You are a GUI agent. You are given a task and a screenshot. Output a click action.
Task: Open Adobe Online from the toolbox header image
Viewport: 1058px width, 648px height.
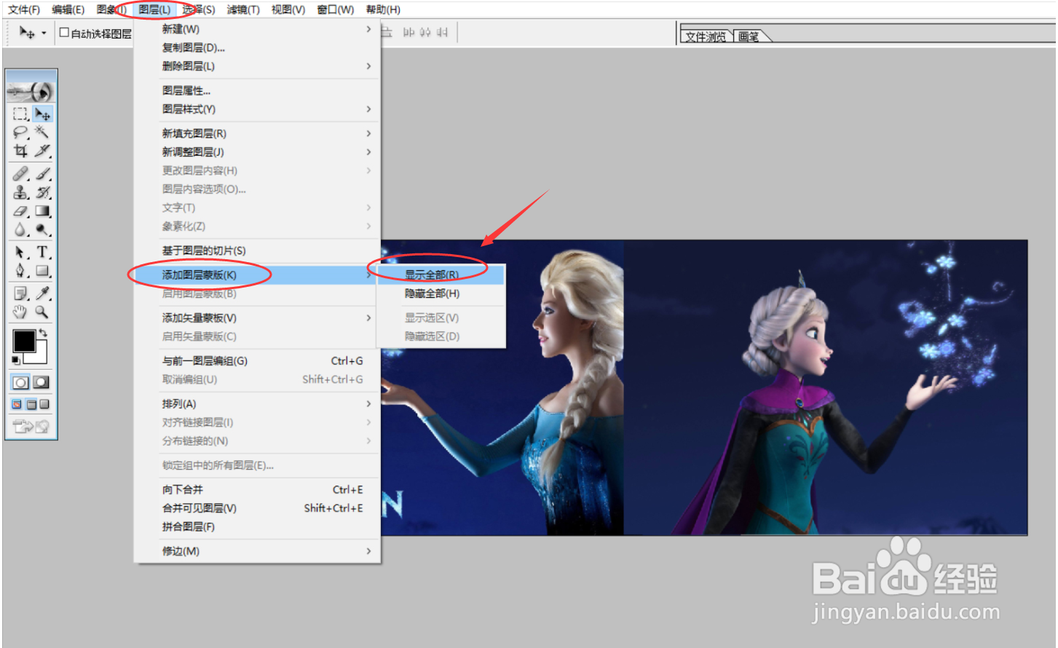pyautogui.click(x=31, y=91)
